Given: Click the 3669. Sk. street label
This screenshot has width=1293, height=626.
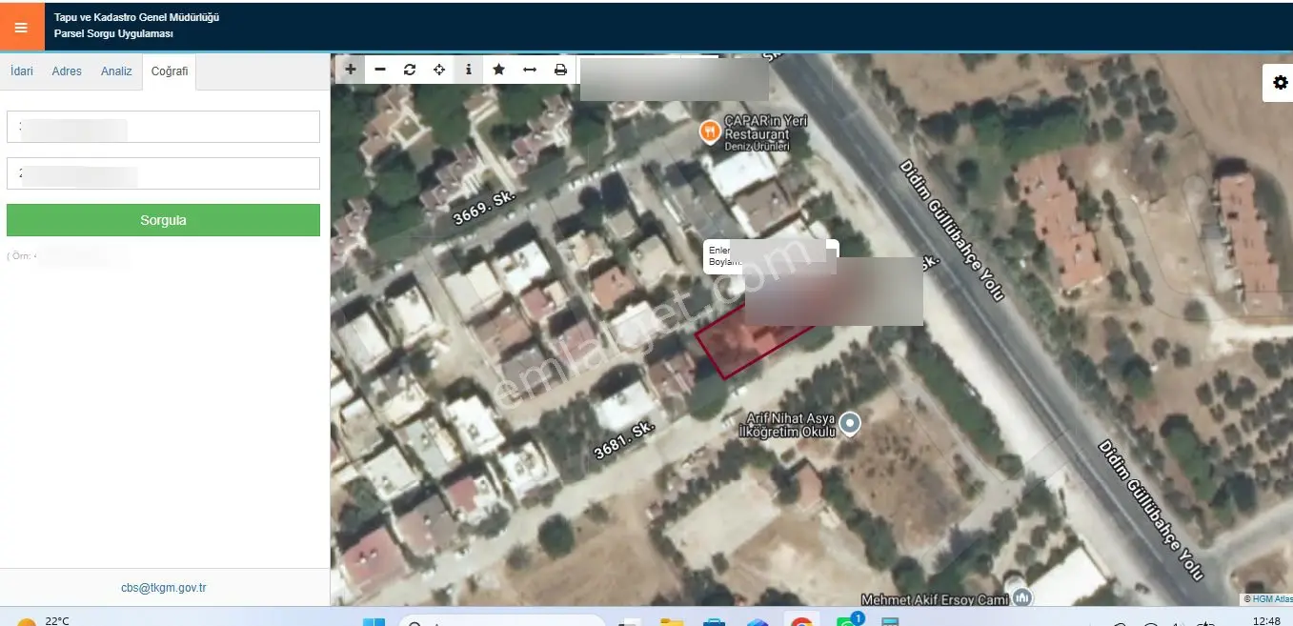Looking at the screenshot, I should [484, 206].
